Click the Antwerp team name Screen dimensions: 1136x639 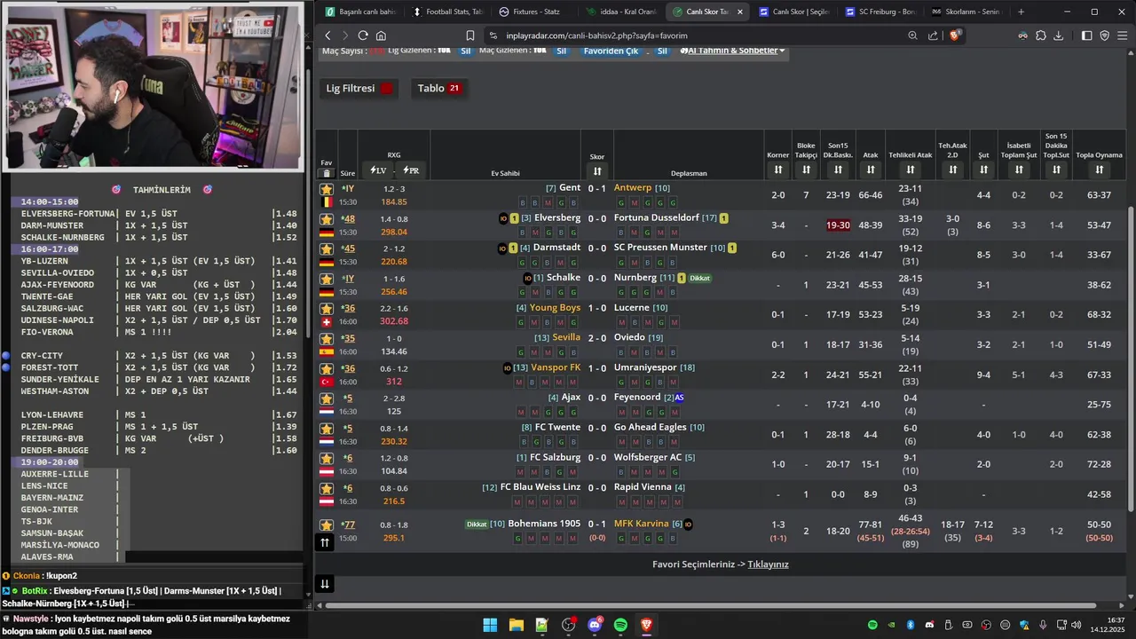(633, 187)
